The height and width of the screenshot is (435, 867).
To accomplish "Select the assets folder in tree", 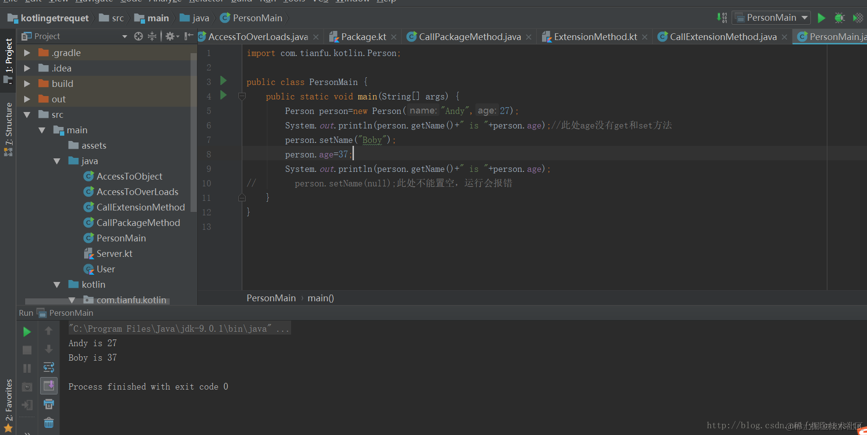I will [88, 145].
